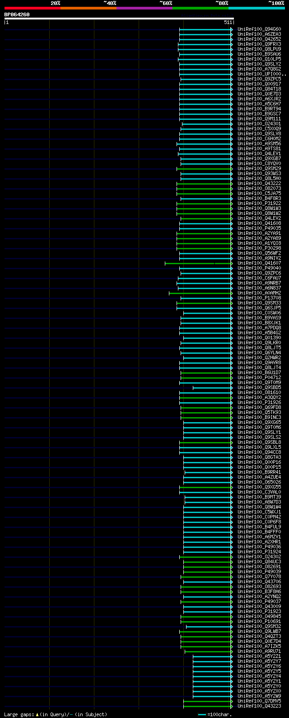Select label UniRef100_A5Y2W9

coord(259,696)
